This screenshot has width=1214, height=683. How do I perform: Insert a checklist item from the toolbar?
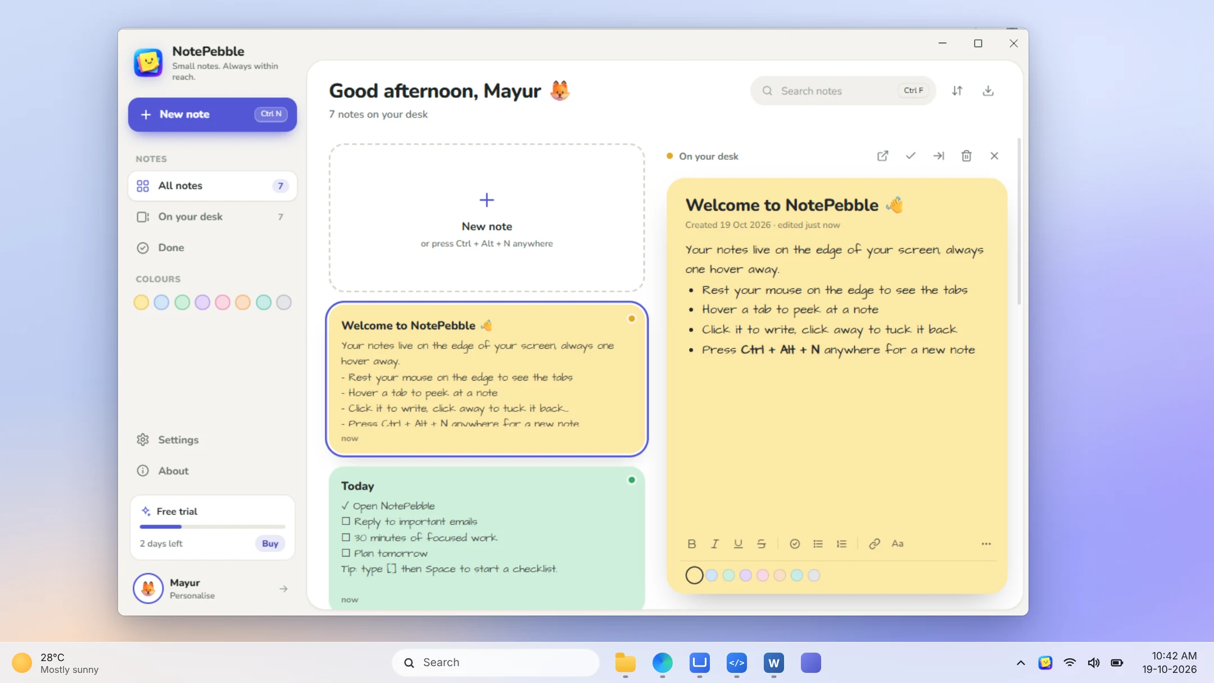[795, 544]
